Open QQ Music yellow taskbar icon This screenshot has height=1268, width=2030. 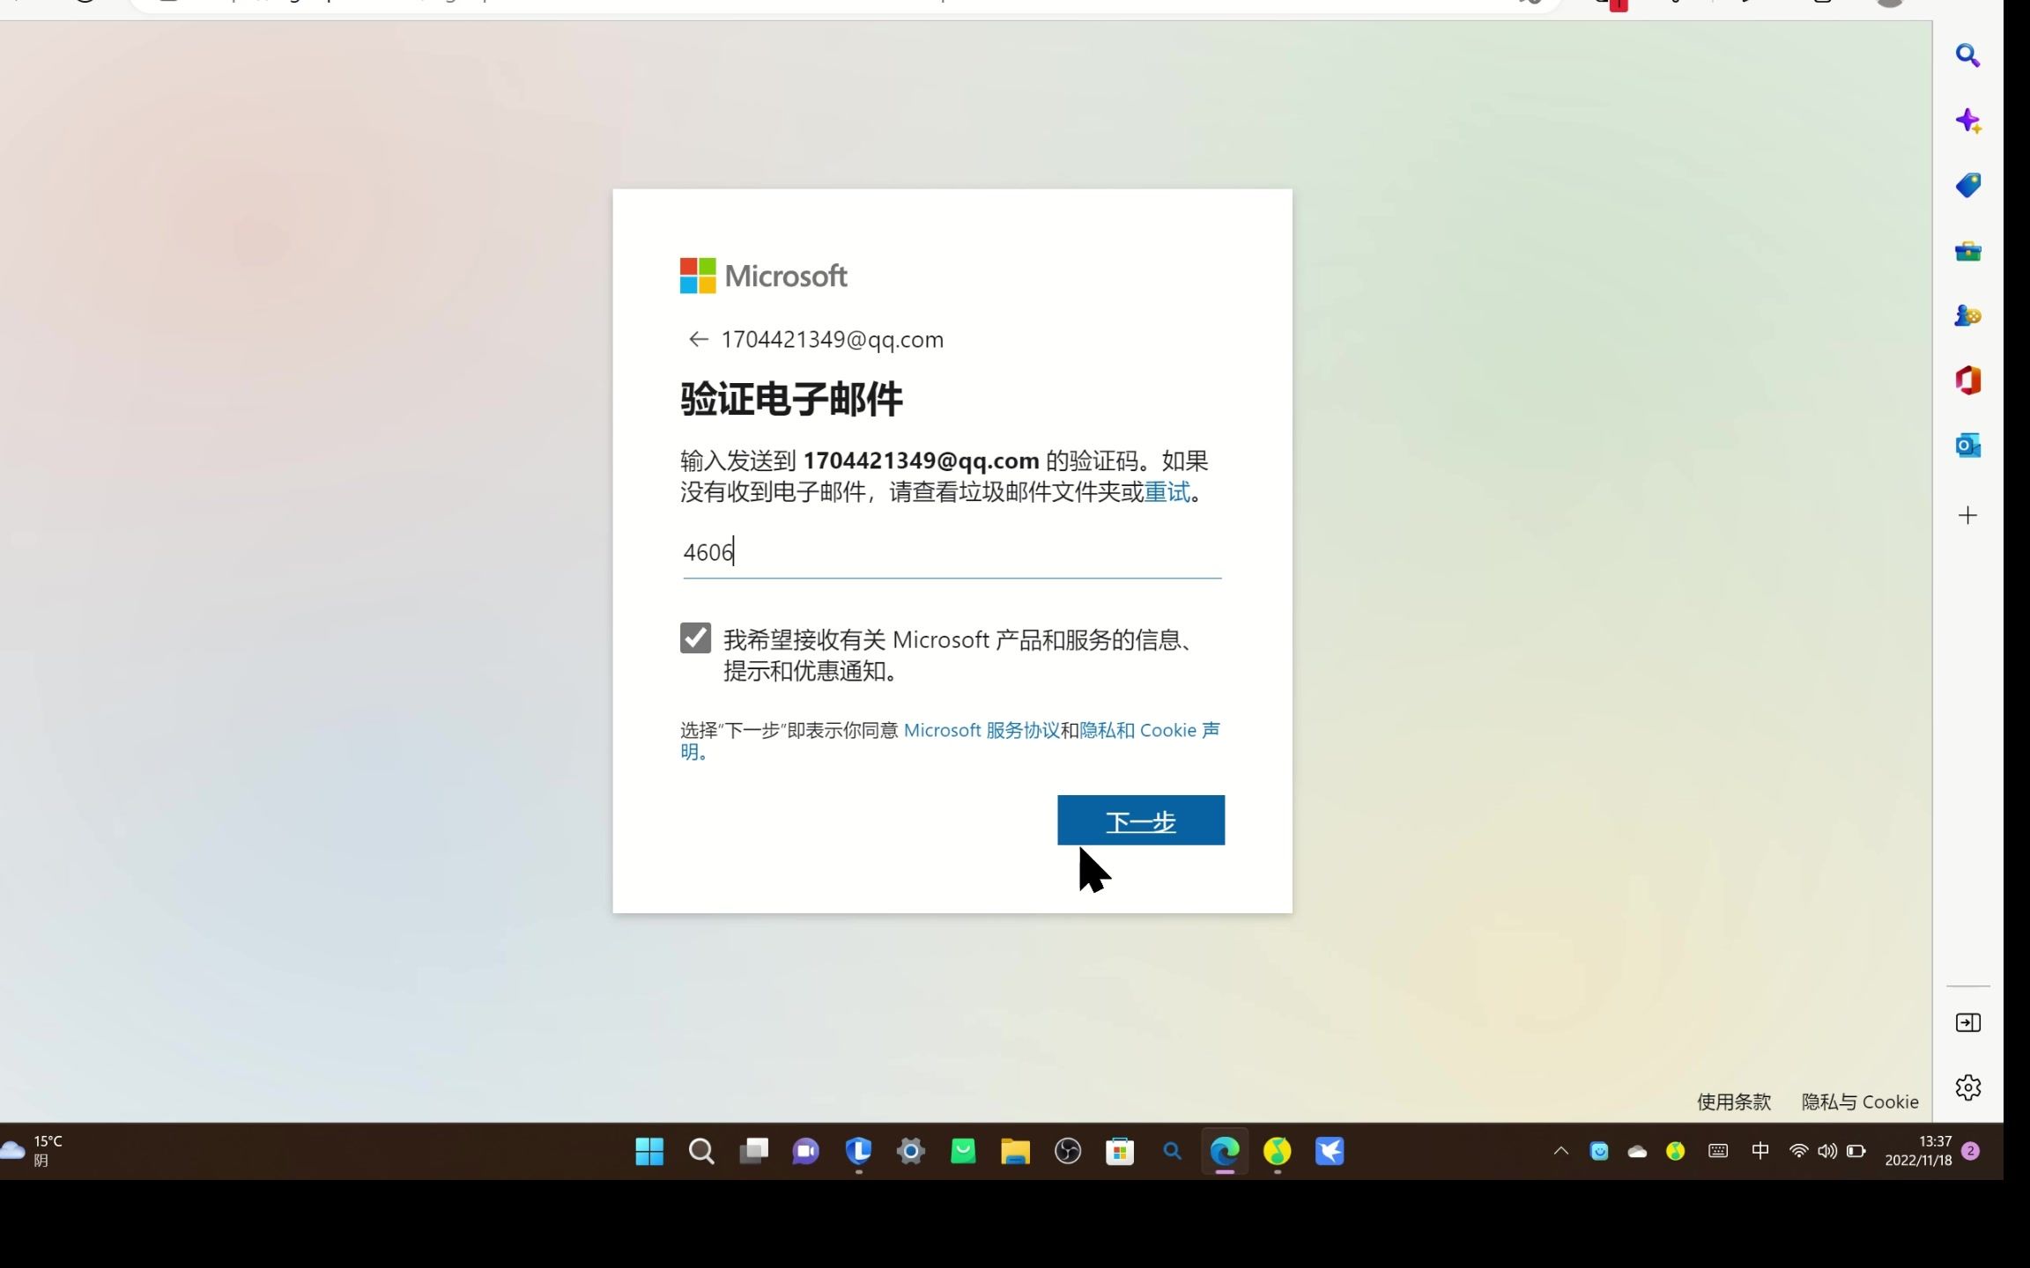1277,1151
